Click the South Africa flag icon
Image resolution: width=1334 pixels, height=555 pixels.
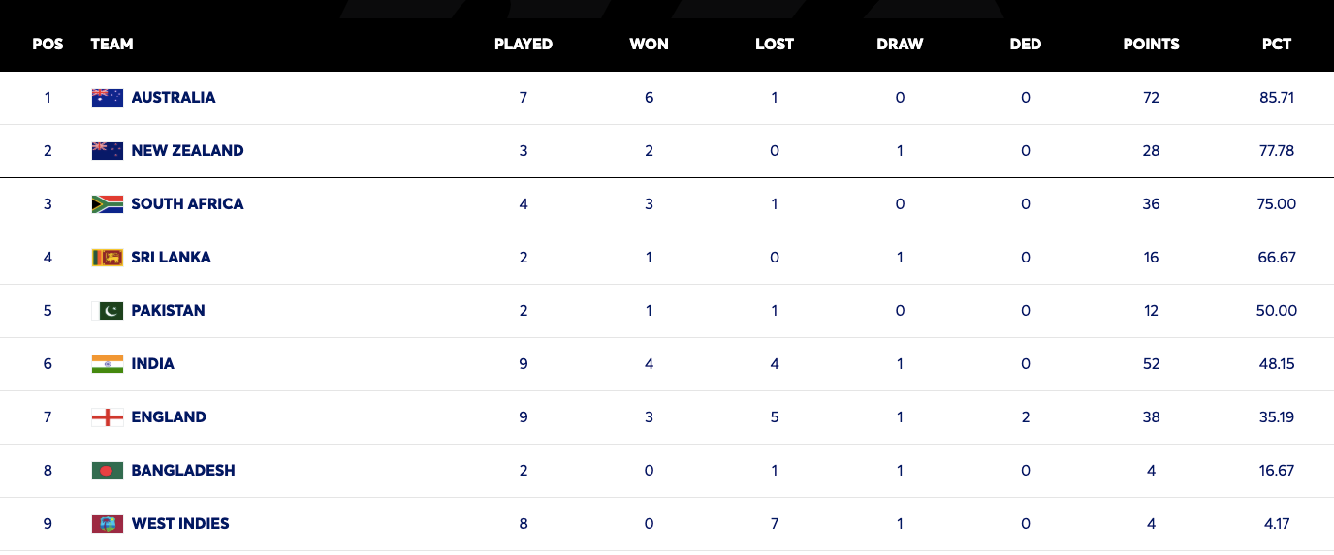[107, 204]
